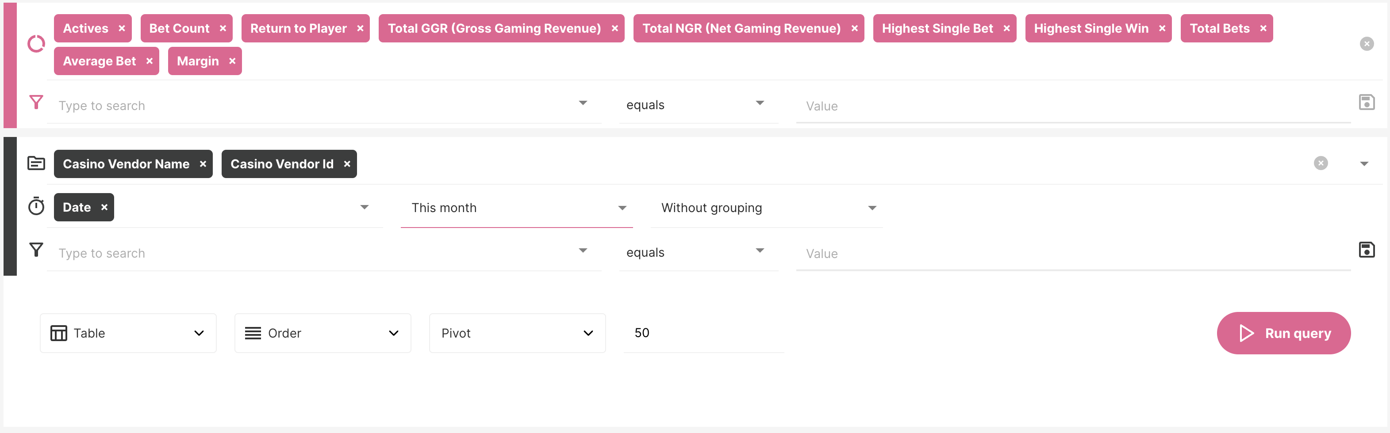Image resolution: width=1390 pixels, height=433 pixels.
Task: Click the metrics filter Value field
Action: 1073,106
